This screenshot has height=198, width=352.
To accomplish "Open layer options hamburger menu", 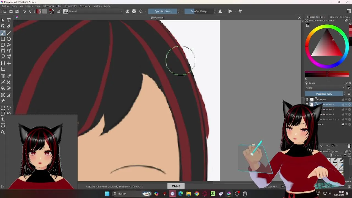I will 349,94.
